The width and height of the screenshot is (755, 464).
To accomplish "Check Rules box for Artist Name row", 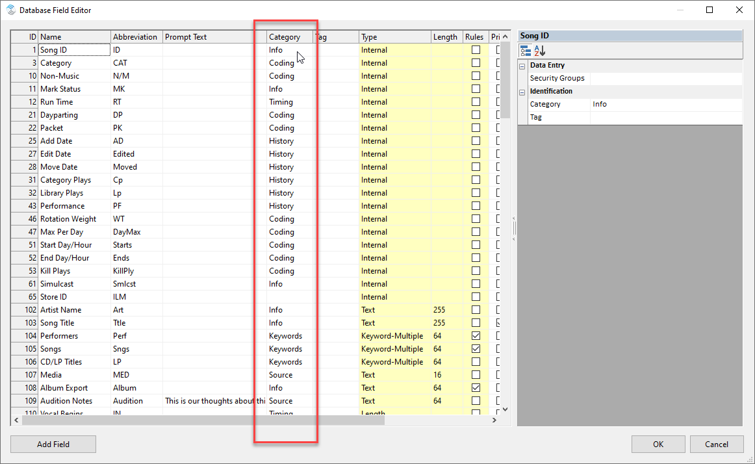I will pos(476,310).
